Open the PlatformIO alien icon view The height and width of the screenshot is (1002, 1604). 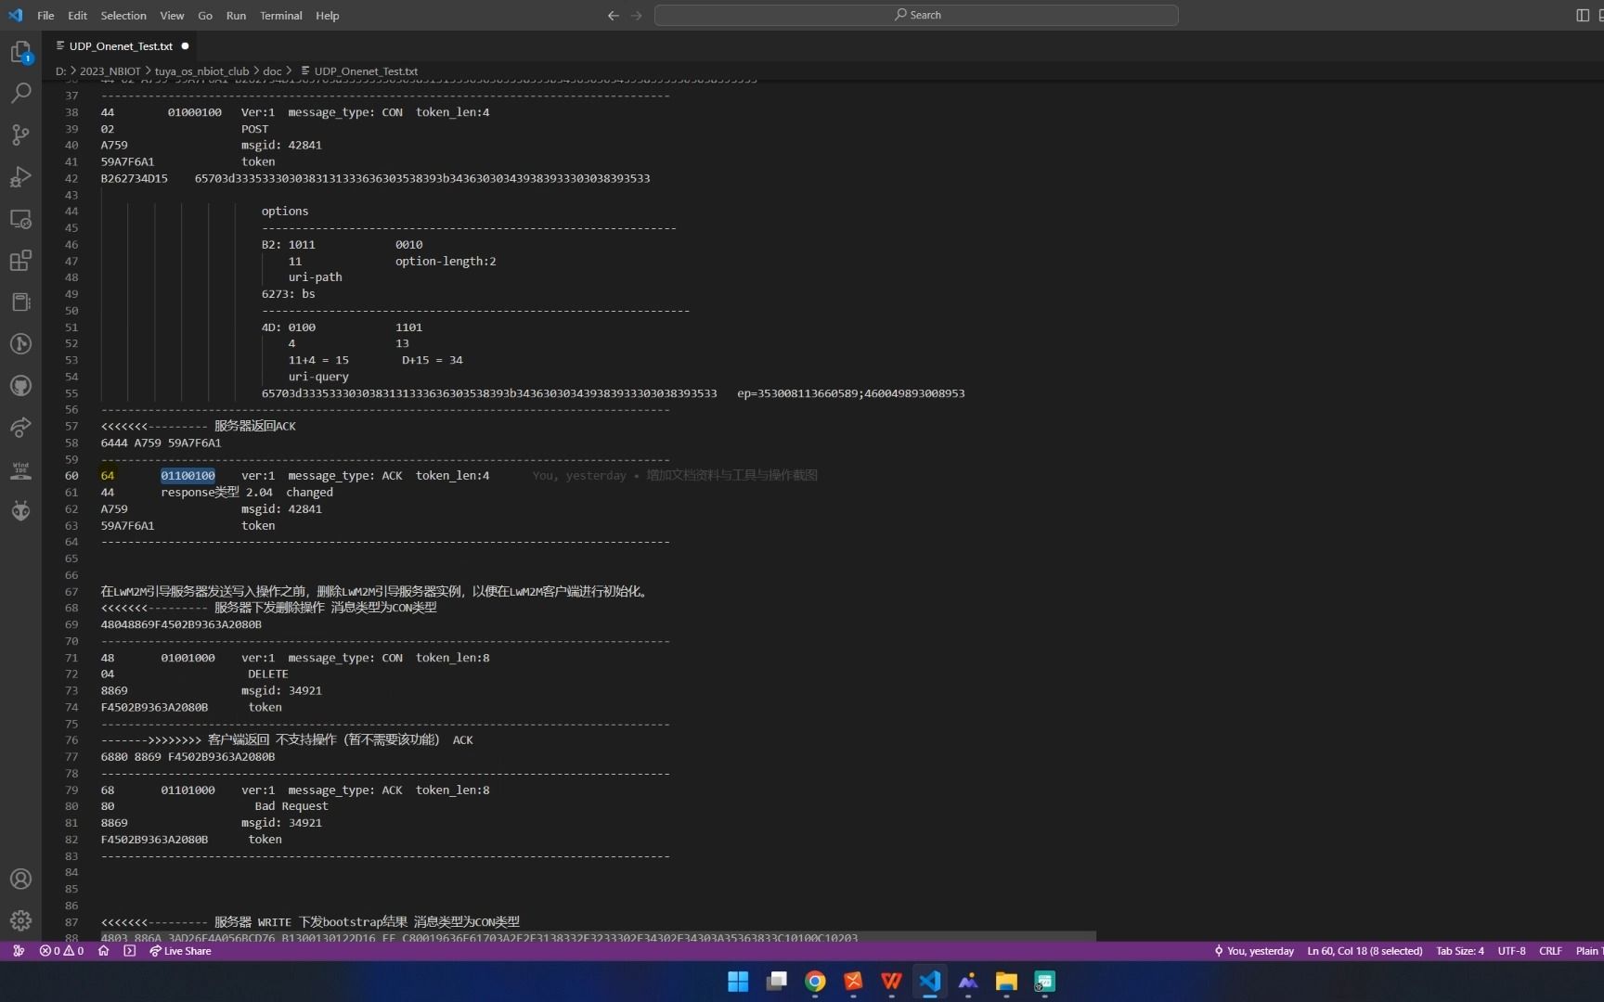tap(20, 511)
